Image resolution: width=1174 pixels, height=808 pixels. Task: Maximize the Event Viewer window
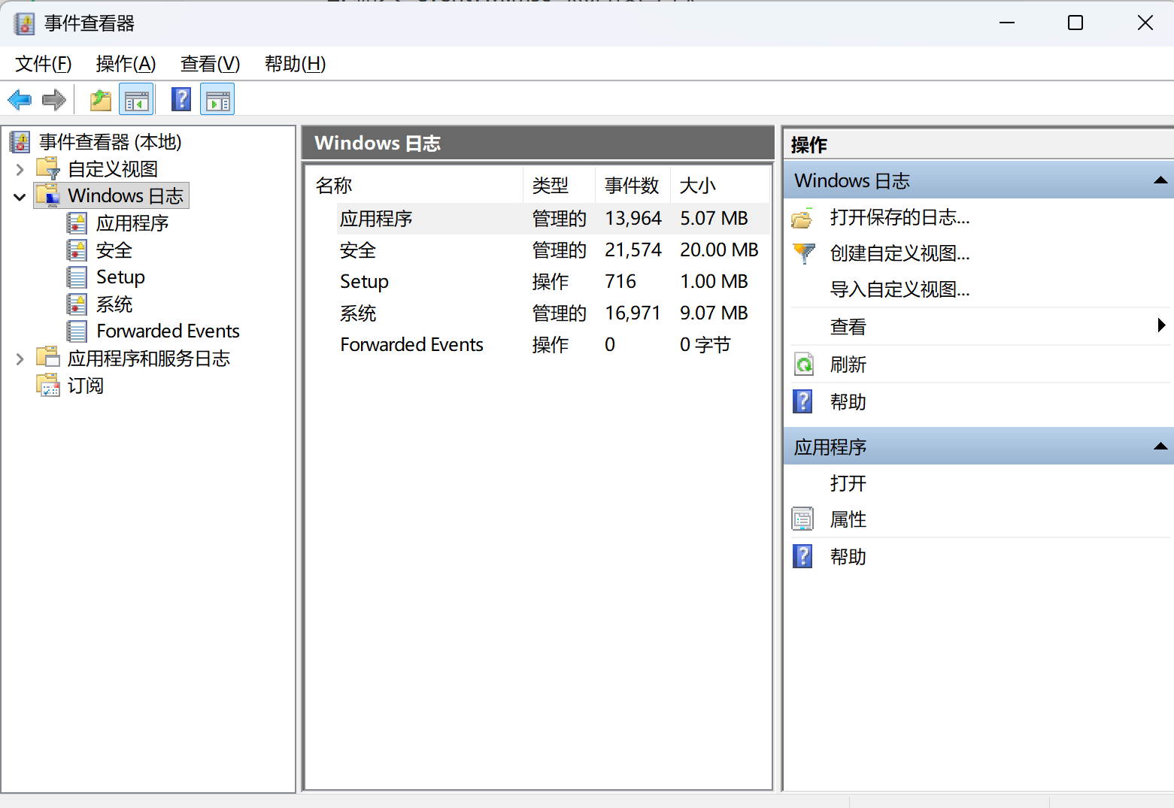pos(1075,23)
